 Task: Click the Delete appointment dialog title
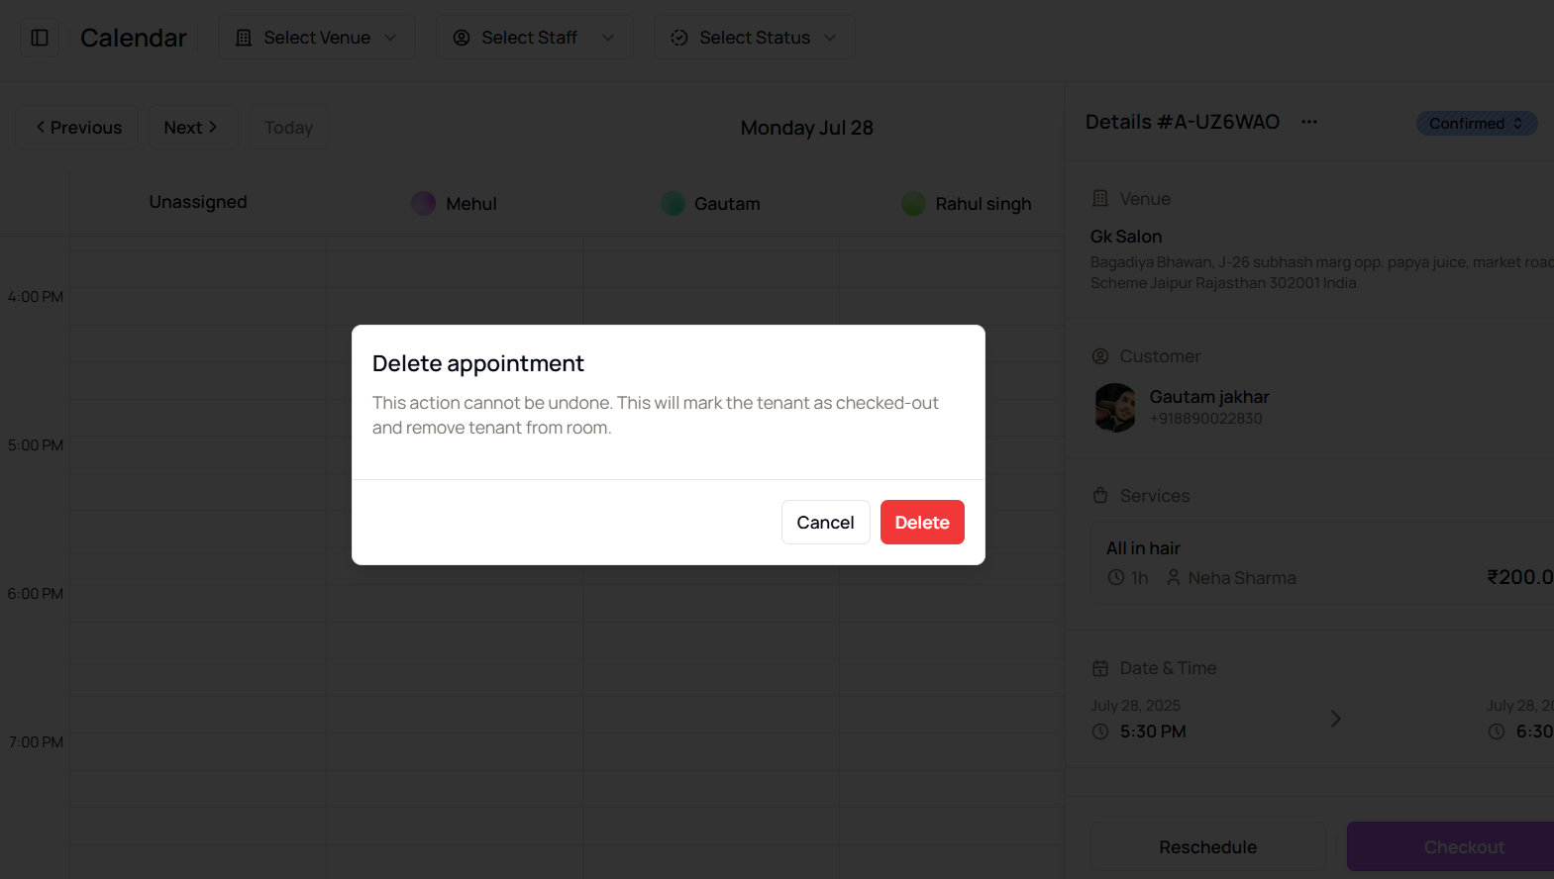[478, 363]
